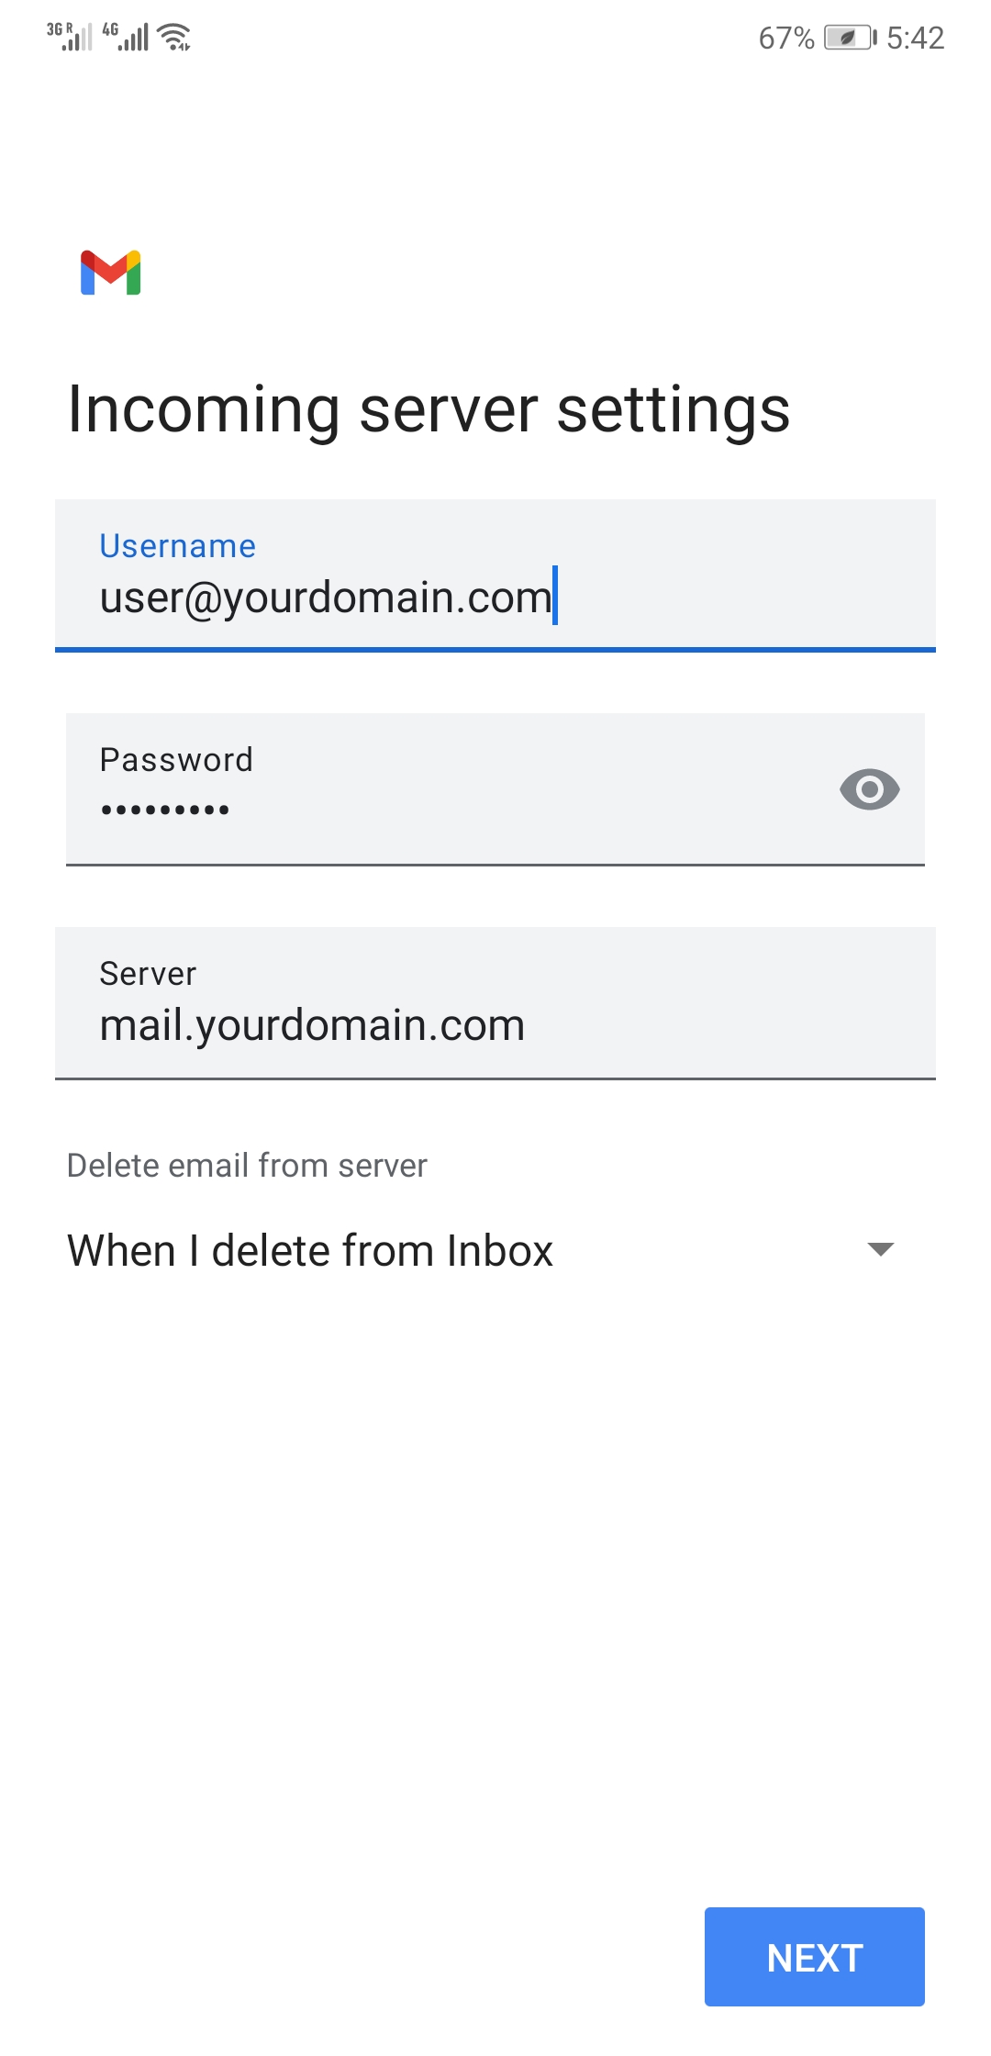Tap the "Delete email from server" label

click(247, 1166)
